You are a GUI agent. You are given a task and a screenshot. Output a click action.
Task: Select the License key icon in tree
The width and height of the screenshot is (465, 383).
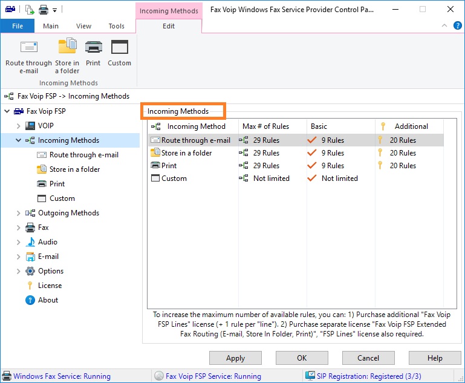pos(30,286)
